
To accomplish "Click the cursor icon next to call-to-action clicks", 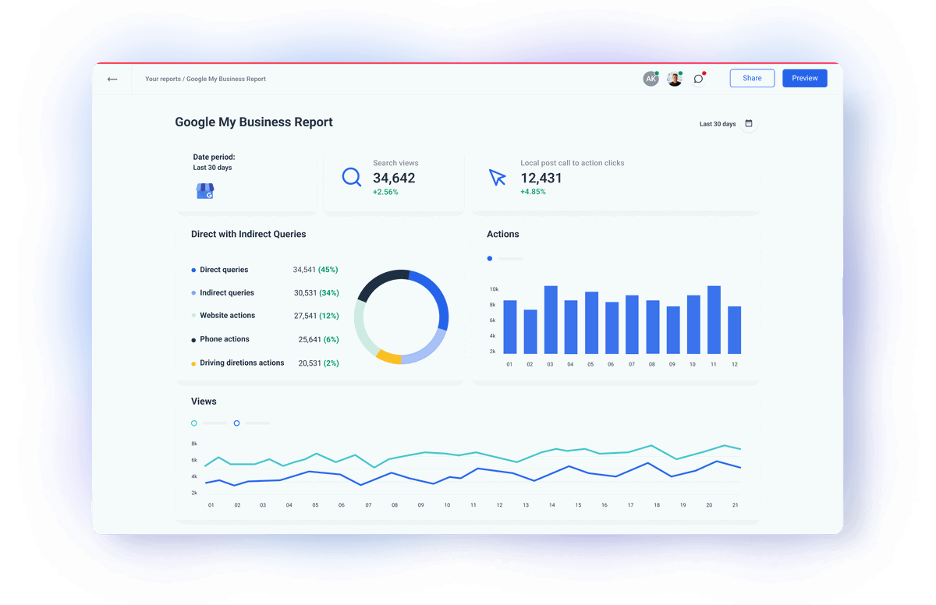I will (x=498, y=177).
